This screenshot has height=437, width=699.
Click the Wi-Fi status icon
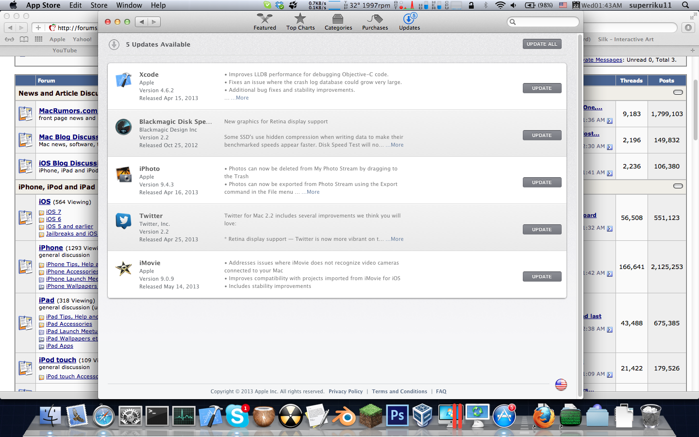point(500,5)
